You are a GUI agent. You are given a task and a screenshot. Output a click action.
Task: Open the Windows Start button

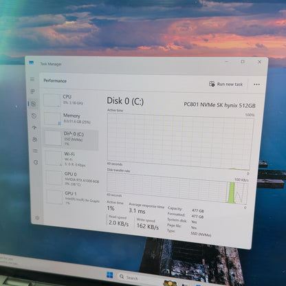[110, 275]
